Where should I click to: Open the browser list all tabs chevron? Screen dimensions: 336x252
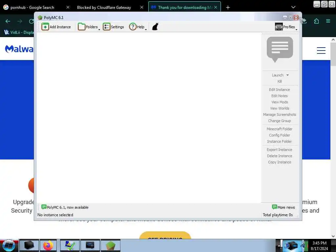point(293,7)
